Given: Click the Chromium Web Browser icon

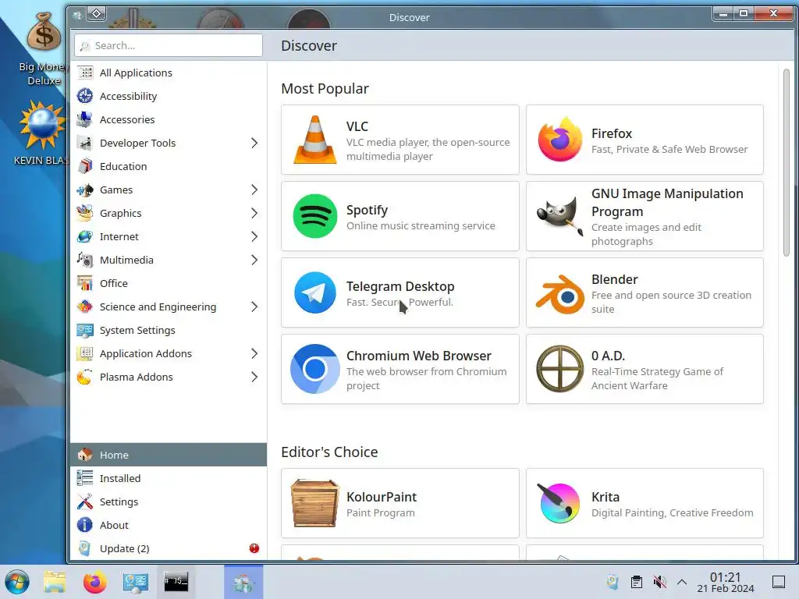Looking at the screenshot, I should point(315,369).
